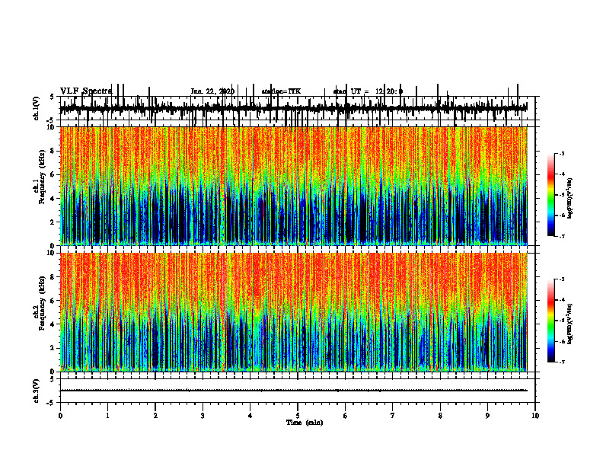Click the "8" tick on the time axis
603x466 pixels.
coord(440,416)
